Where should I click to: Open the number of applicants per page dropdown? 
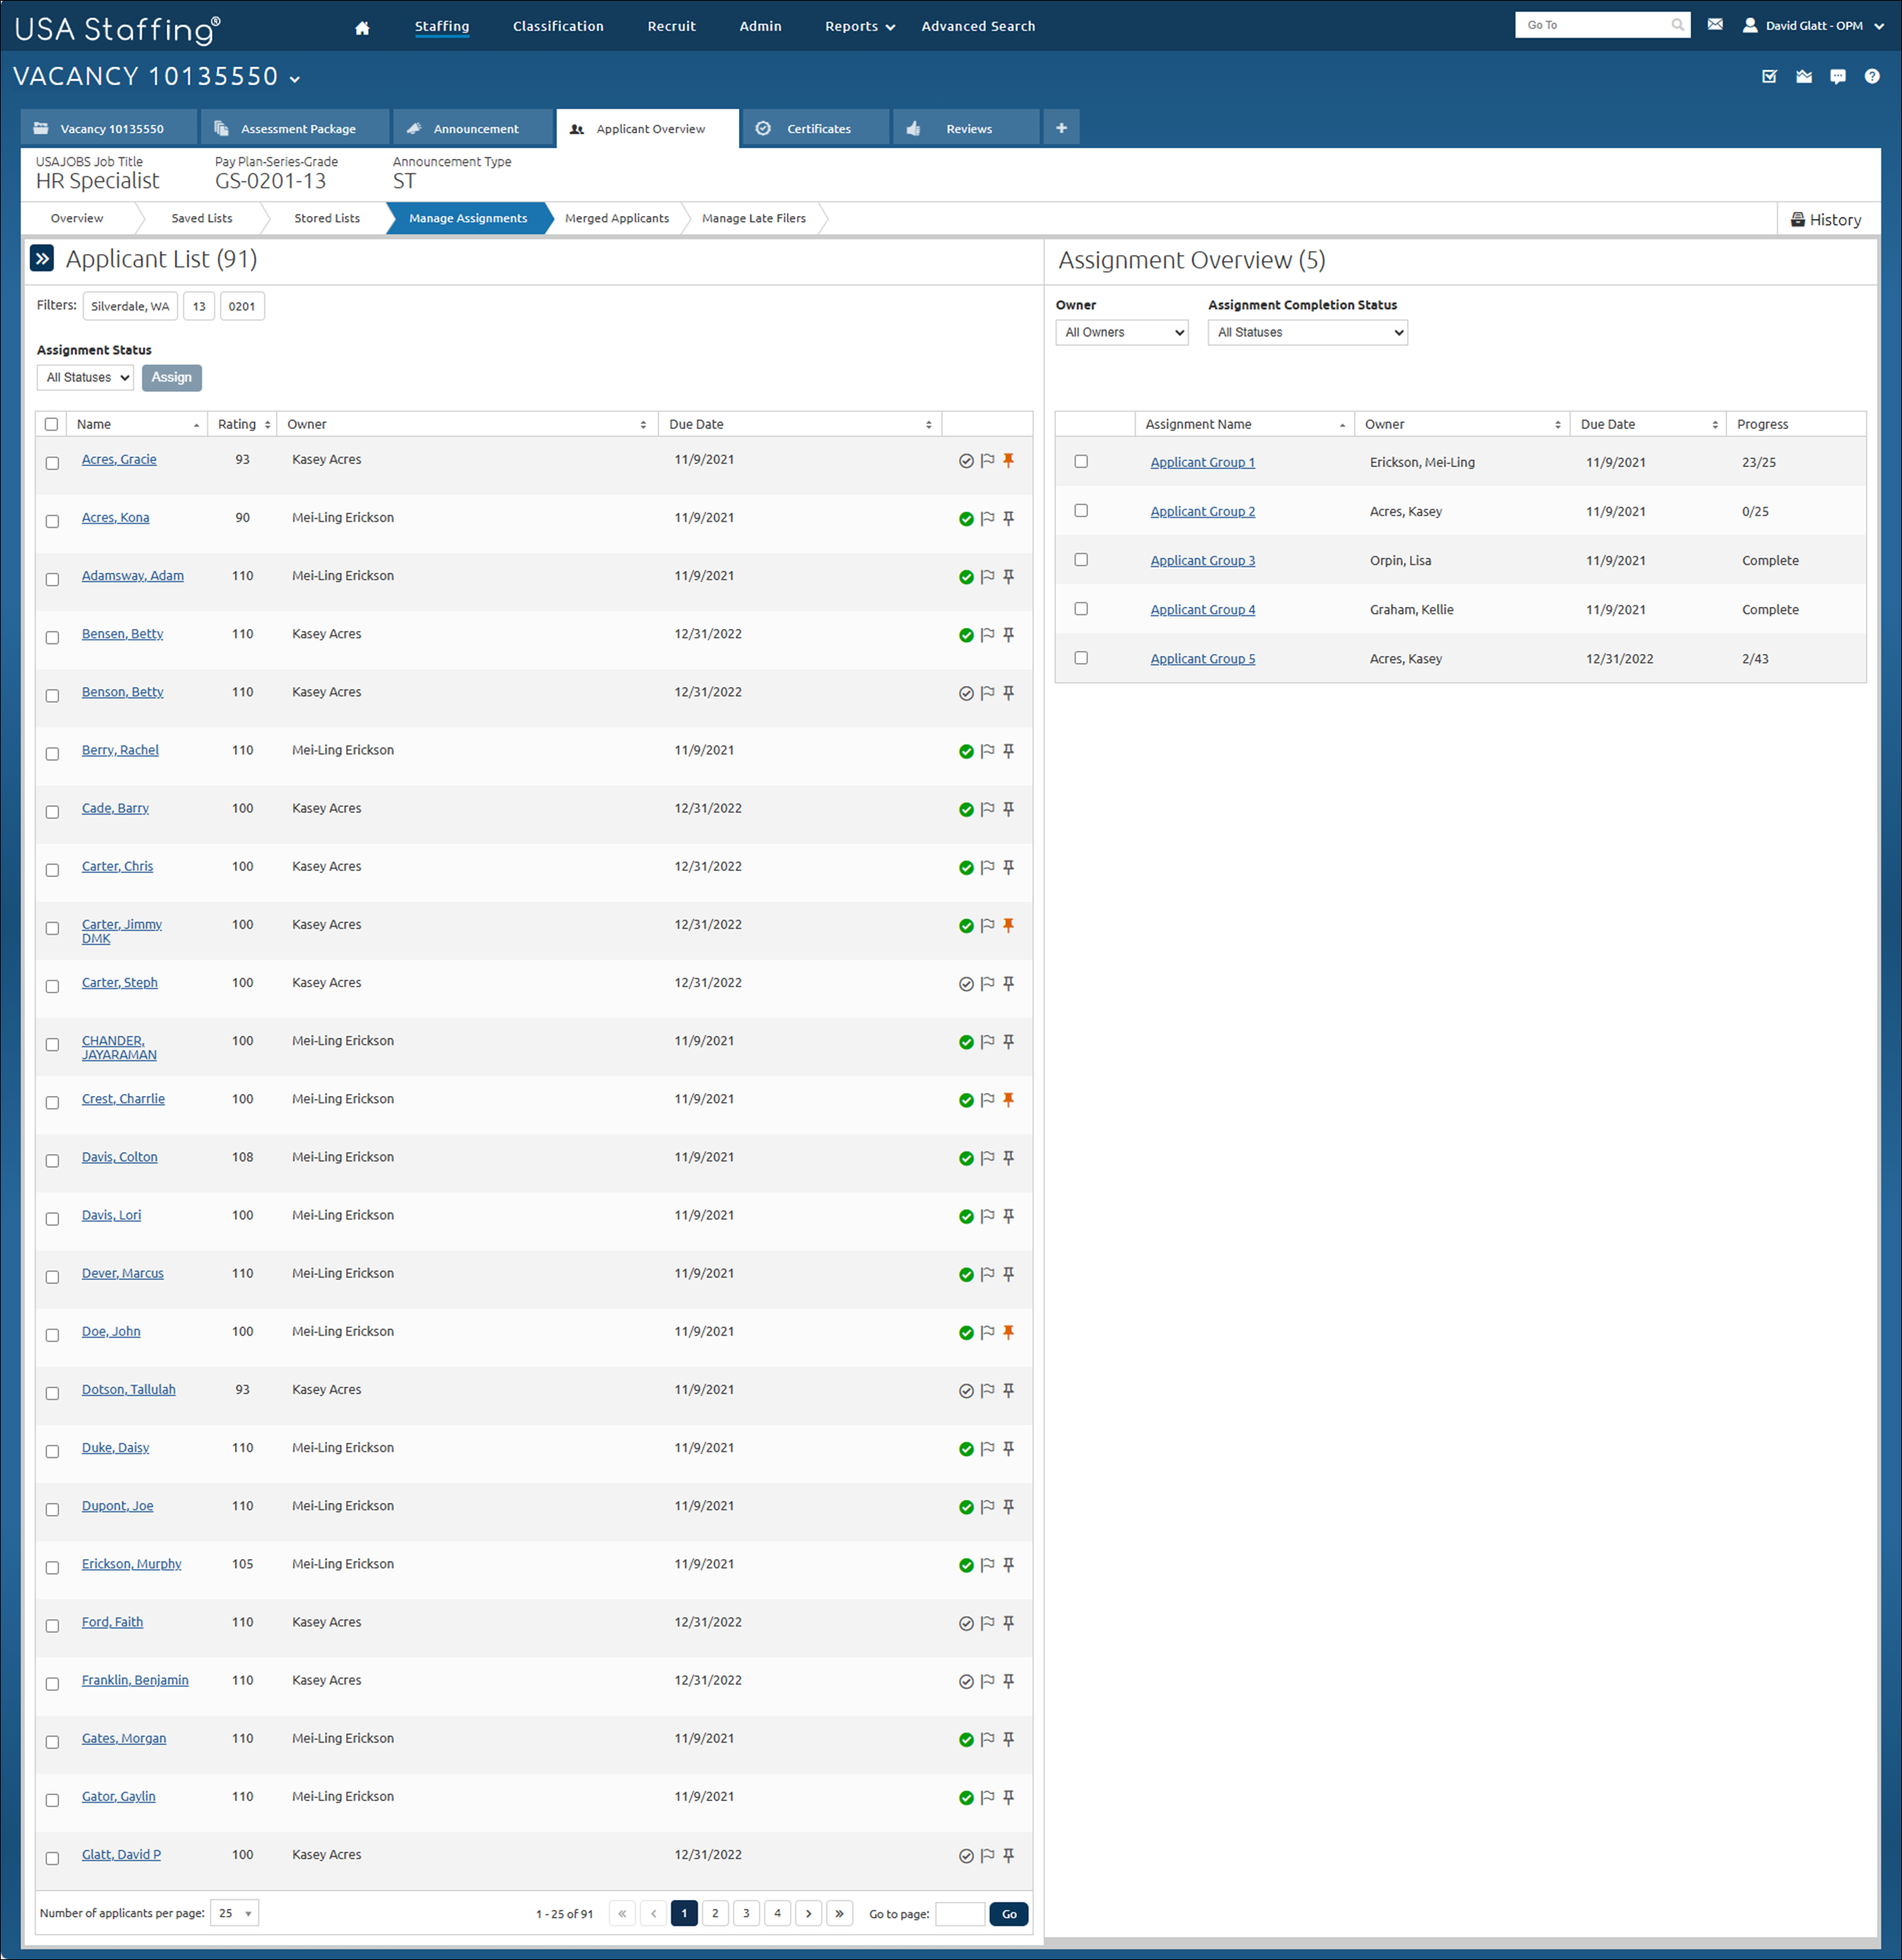pos(234,1912)
